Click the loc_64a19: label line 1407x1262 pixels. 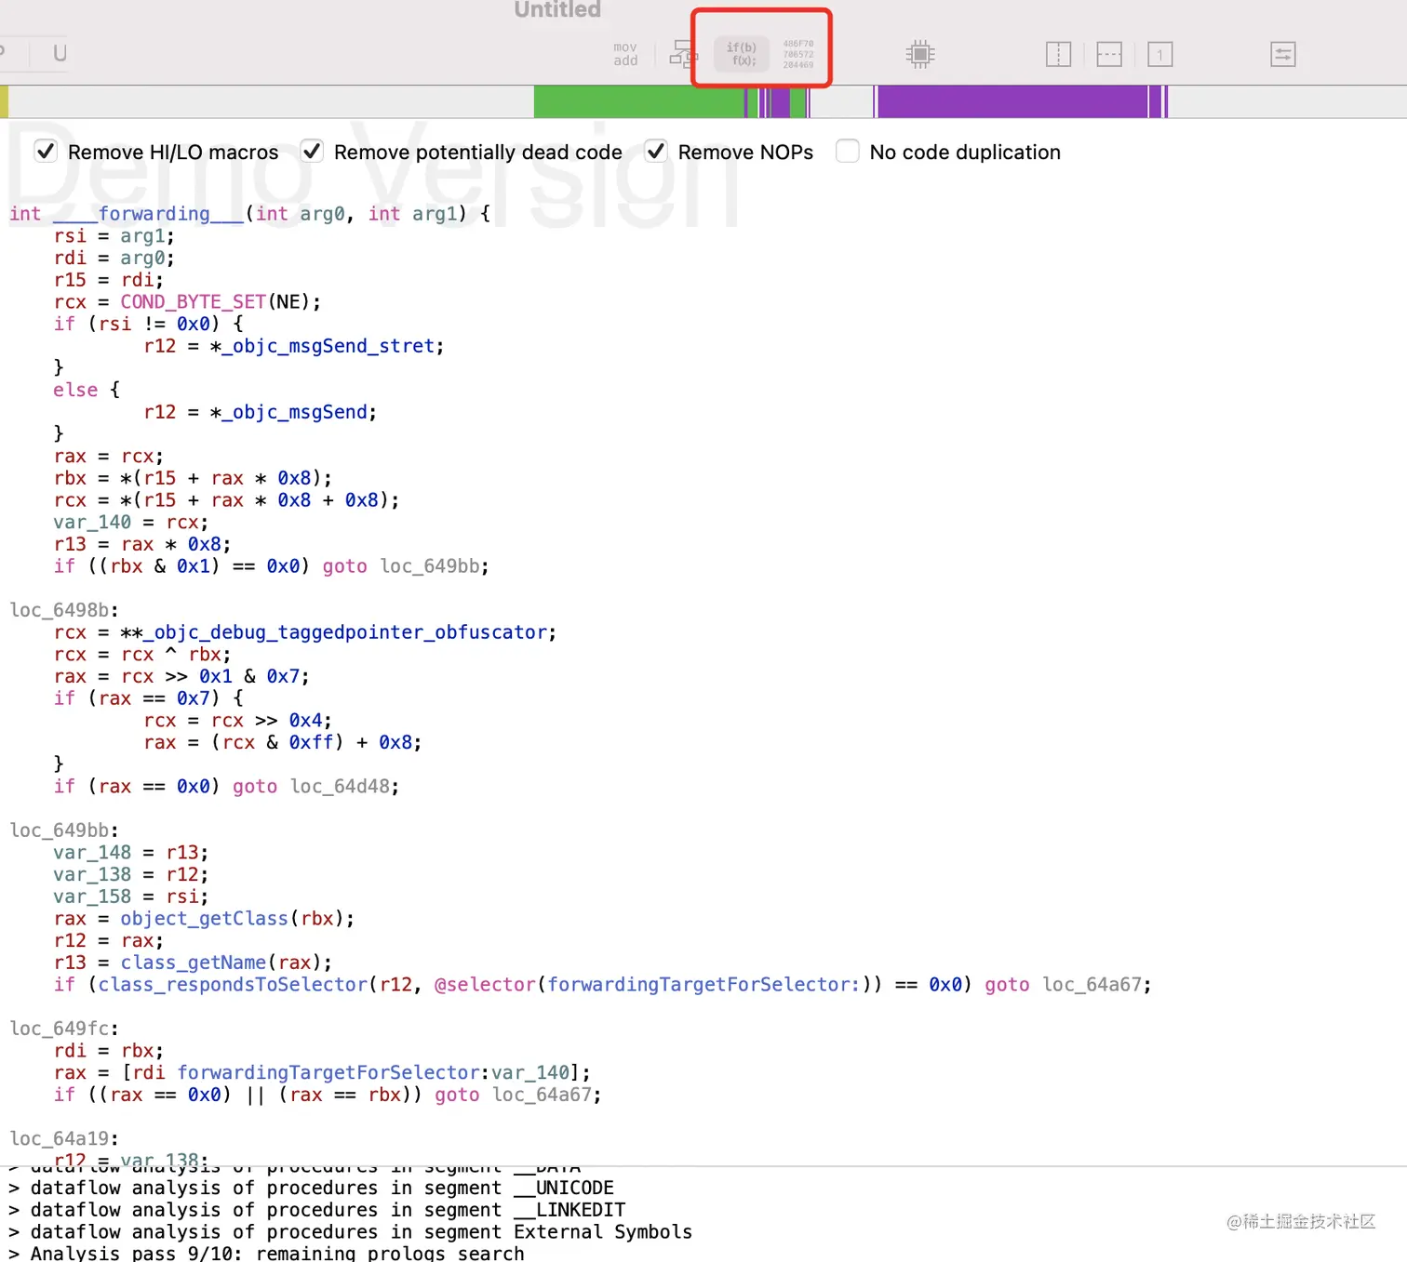[64, 1138]
